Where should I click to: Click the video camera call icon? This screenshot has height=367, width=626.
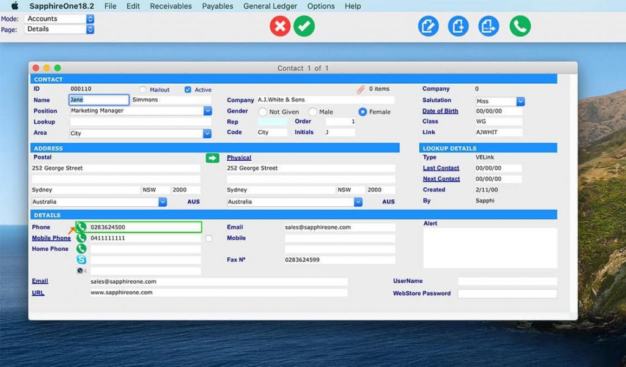(81, 271)
